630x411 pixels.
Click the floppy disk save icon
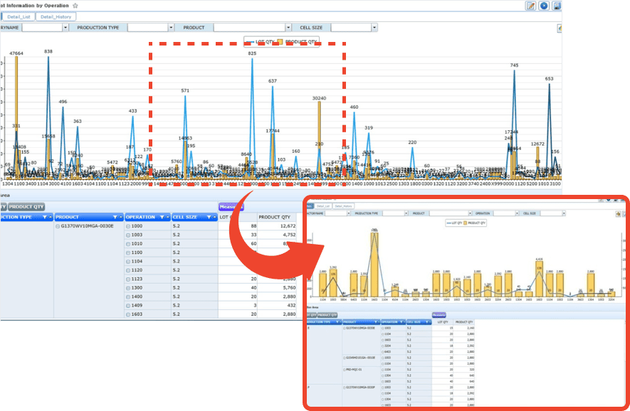[x=557, y=6]
